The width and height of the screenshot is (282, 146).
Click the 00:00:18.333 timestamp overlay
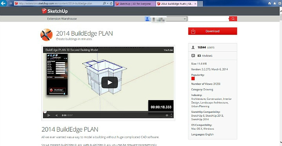click(161, 107)
